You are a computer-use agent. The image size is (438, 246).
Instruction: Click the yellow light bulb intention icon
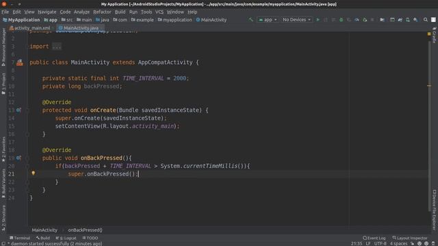34,173
